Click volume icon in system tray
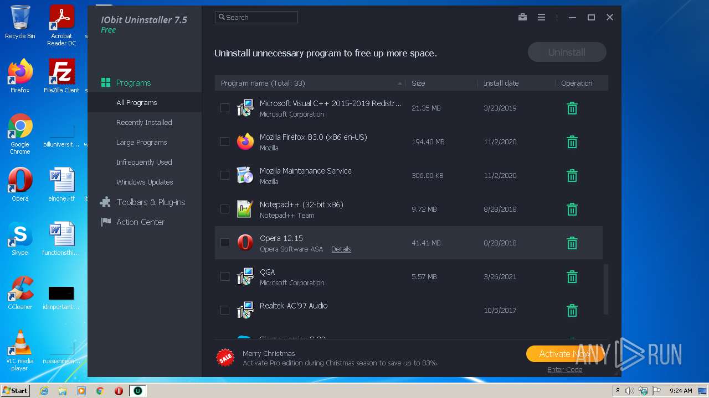This screenshot has width=709, height=398. pyautogui.click(x=630, y=391)
